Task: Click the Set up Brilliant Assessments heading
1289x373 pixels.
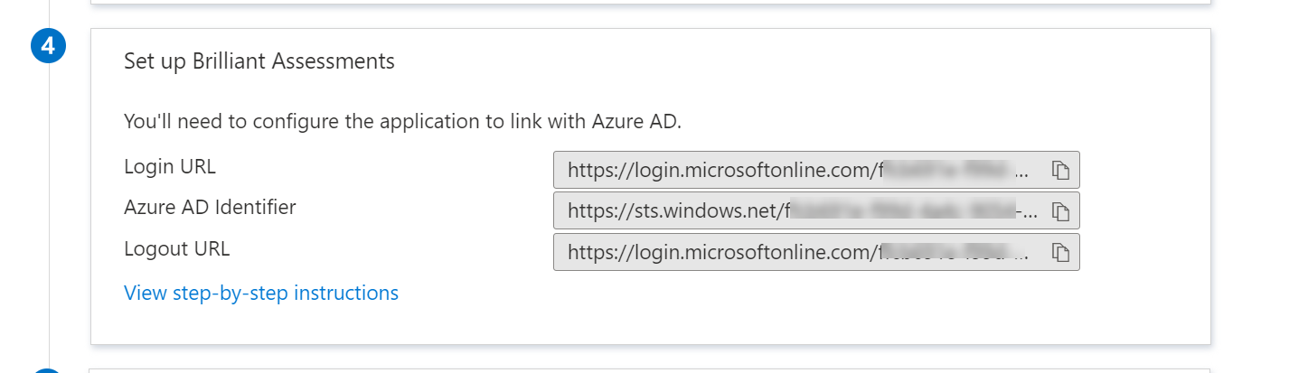Action: [259, 61]
